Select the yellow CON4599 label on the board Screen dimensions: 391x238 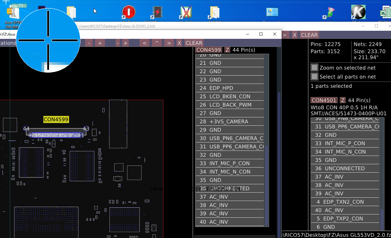point(56,119)
